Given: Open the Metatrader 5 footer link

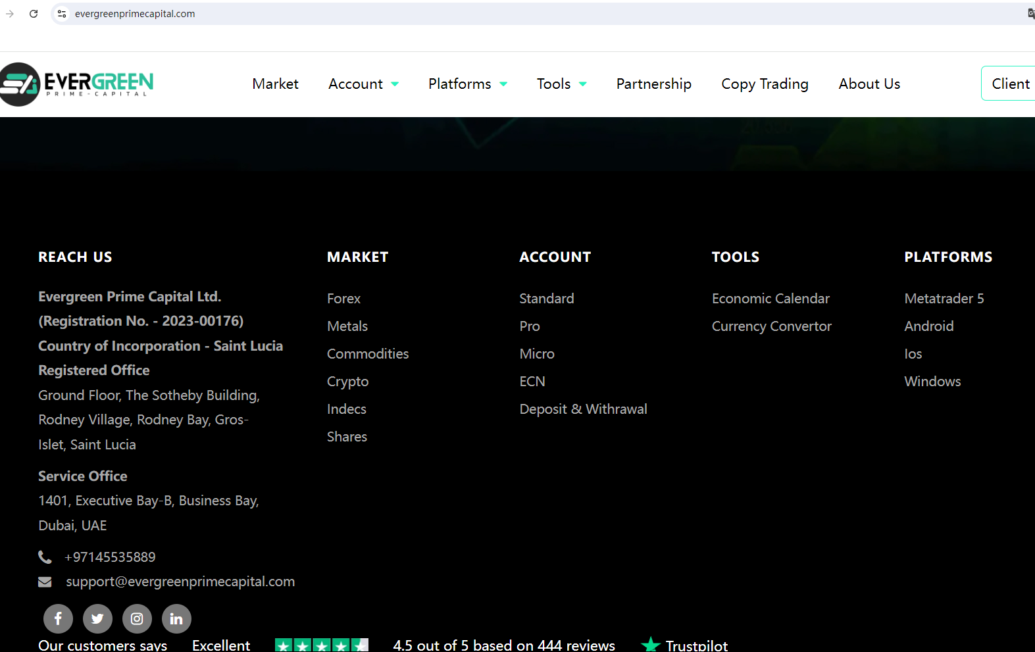Looking at the screenshot, I should click(944, 299).
